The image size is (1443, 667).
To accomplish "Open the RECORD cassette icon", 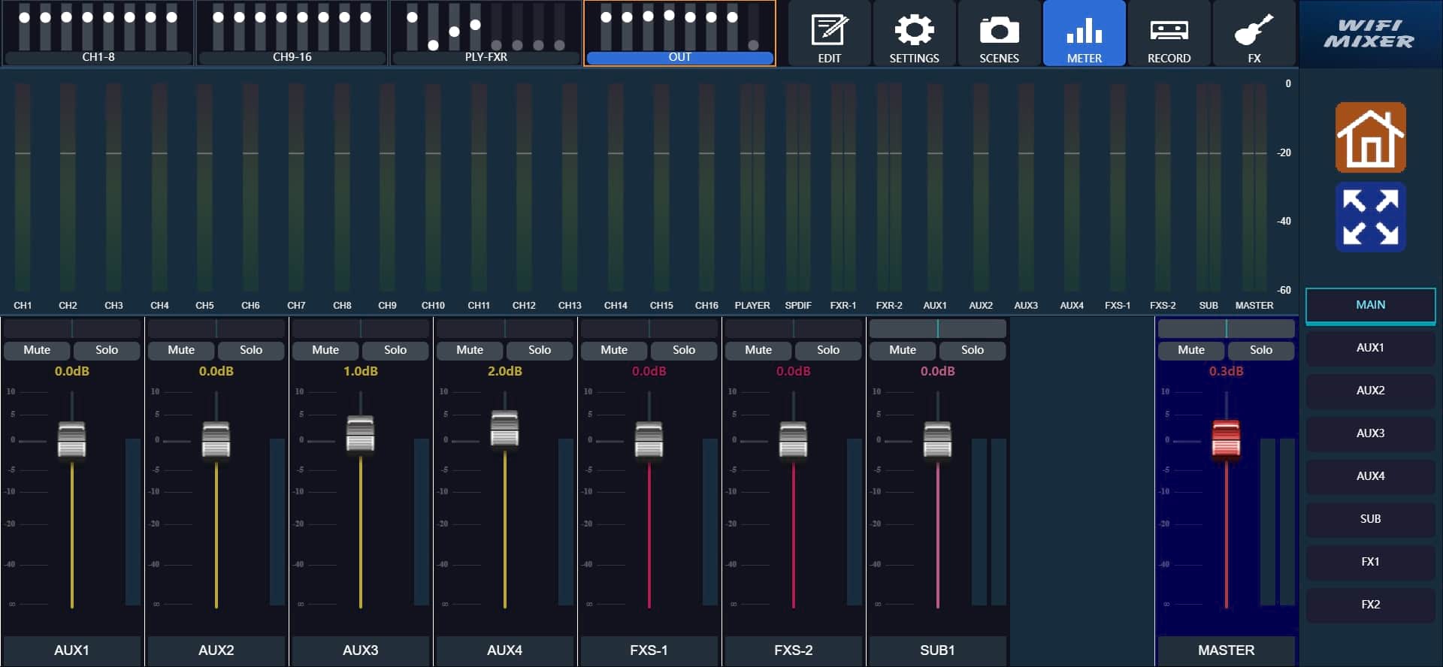I will pos(1169,34).
